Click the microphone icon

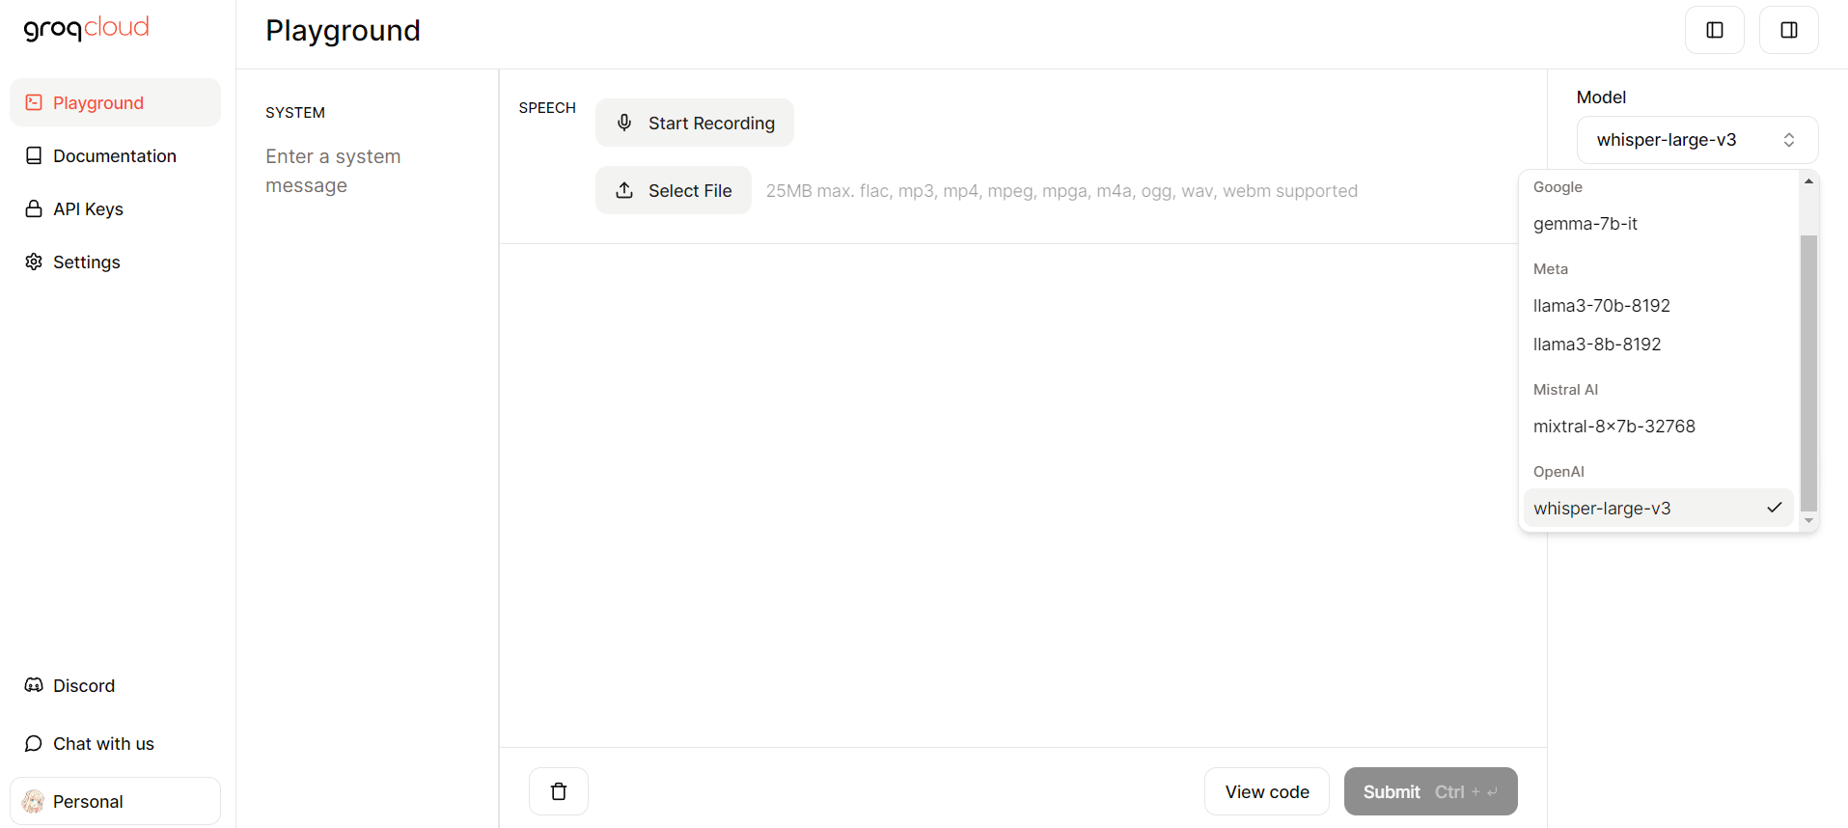click(624, 123)
